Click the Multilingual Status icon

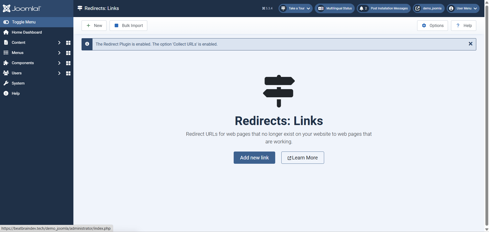[x=321, y=8]
